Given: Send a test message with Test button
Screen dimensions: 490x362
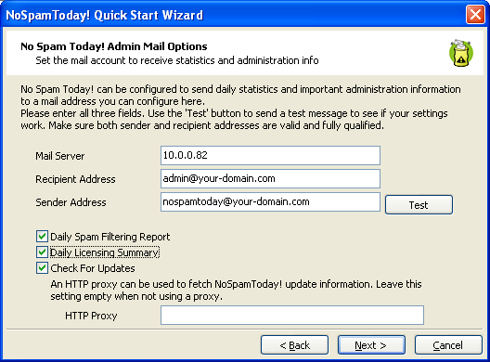Looking at the screenshot, I should coord(419,205).
